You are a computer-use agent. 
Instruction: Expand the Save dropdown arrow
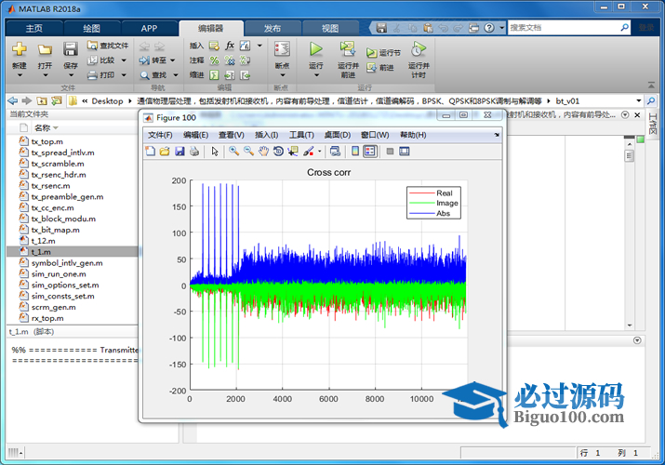71,75
